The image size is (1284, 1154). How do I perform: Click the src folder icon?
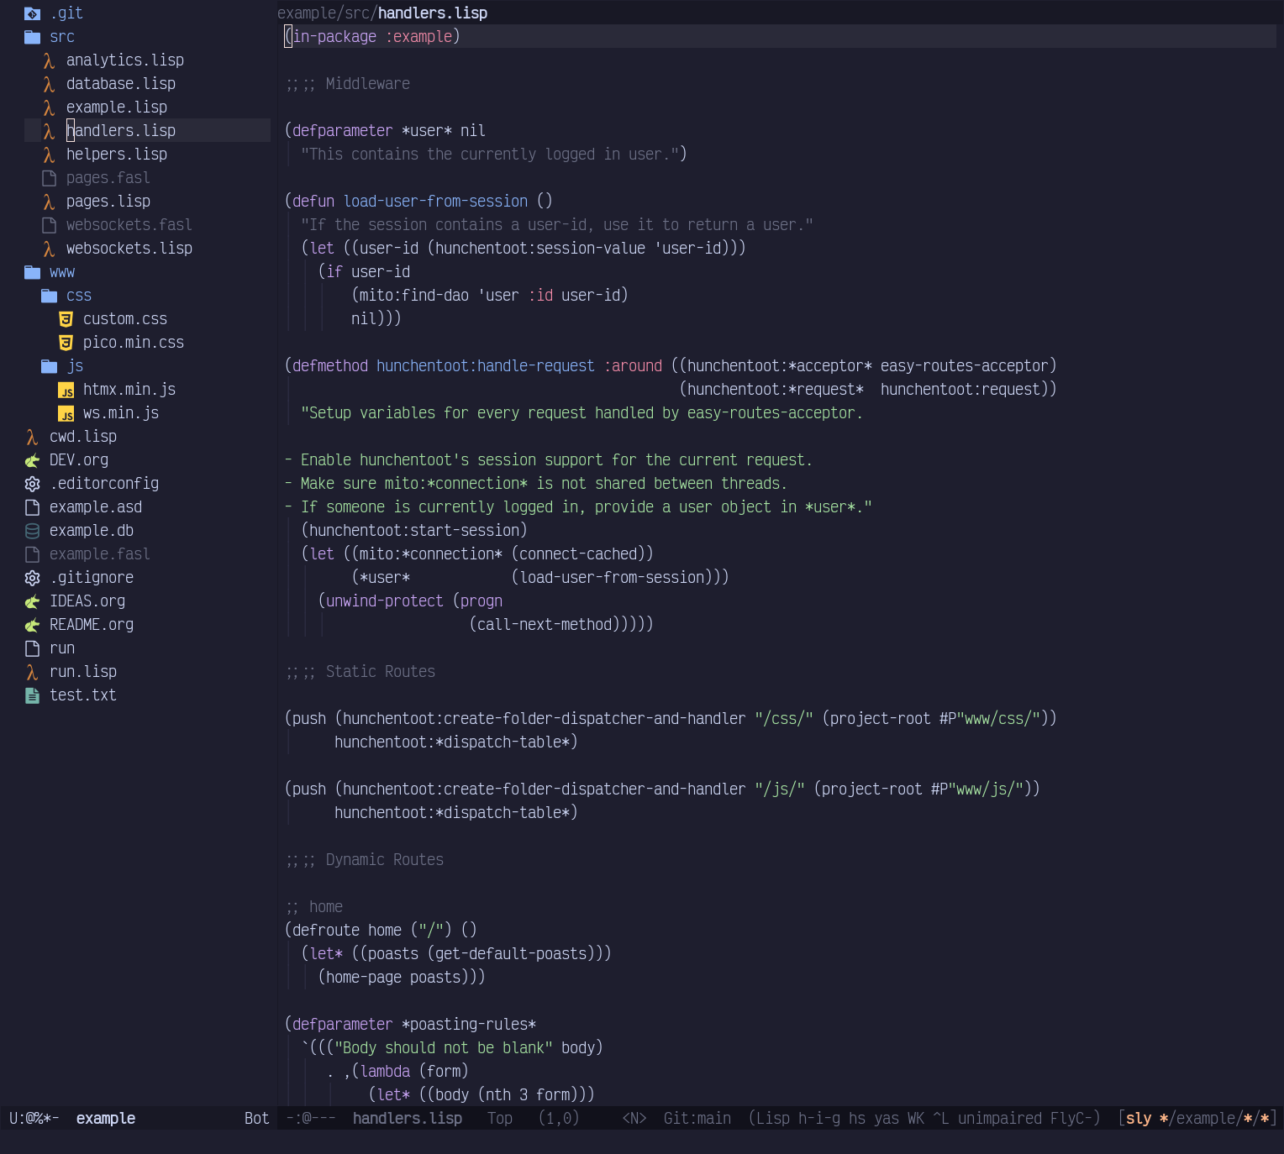click(x=33, y=37)
